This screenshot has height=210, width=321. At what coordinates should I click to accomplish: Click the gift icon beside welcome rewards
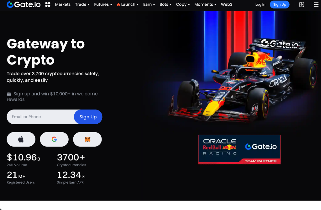coord(9,94)
